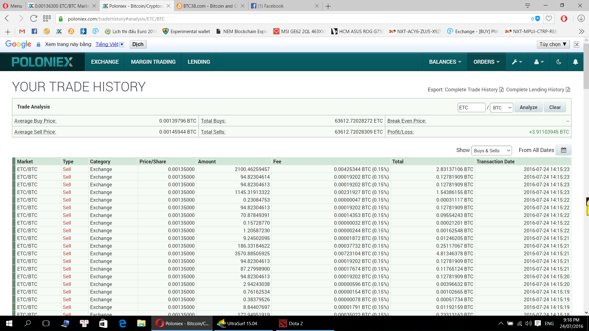Toggle night mode moon icon
Screen dimensions: 589x331
point(559,62)
